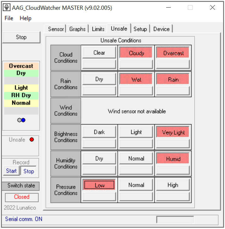Click the blank button under Clear
This screenshot has width=225, height=229.
coord(99,64)
